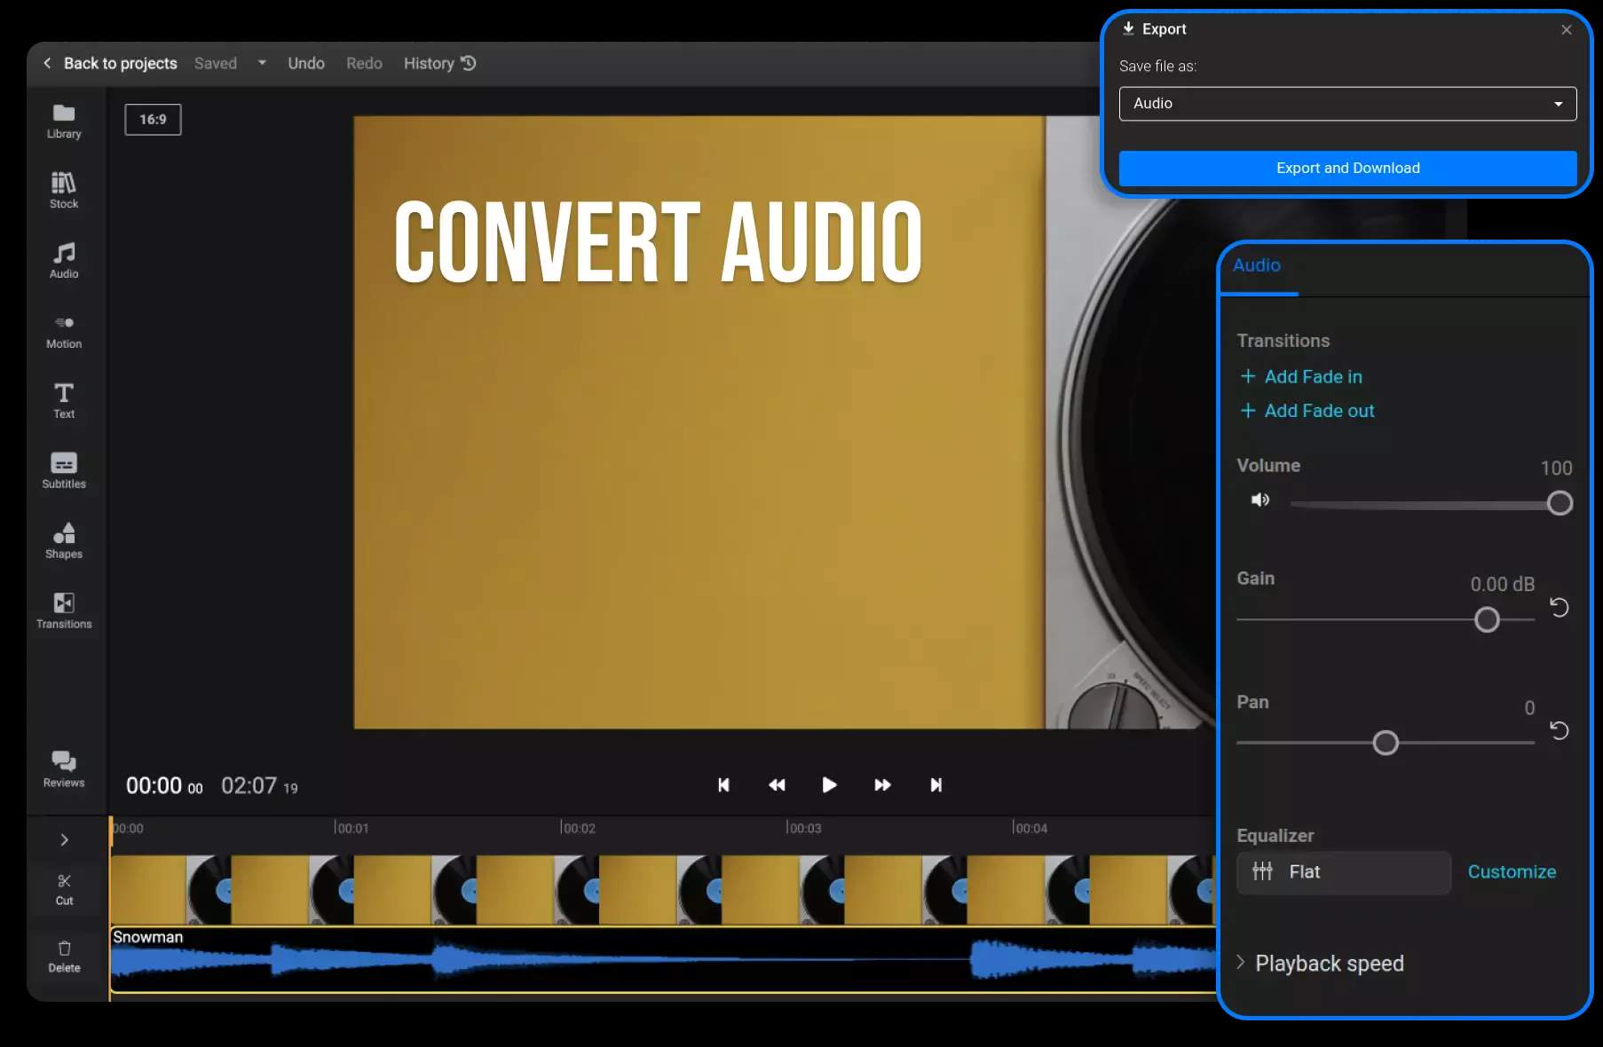Delete the selected clip with trash icon
This screenshot has width=1603, height=1047.
[65, 956]
